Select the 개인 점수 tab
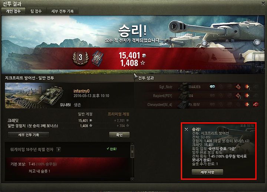The height and width of the screenshot is (192, 267). click(13, 11)
